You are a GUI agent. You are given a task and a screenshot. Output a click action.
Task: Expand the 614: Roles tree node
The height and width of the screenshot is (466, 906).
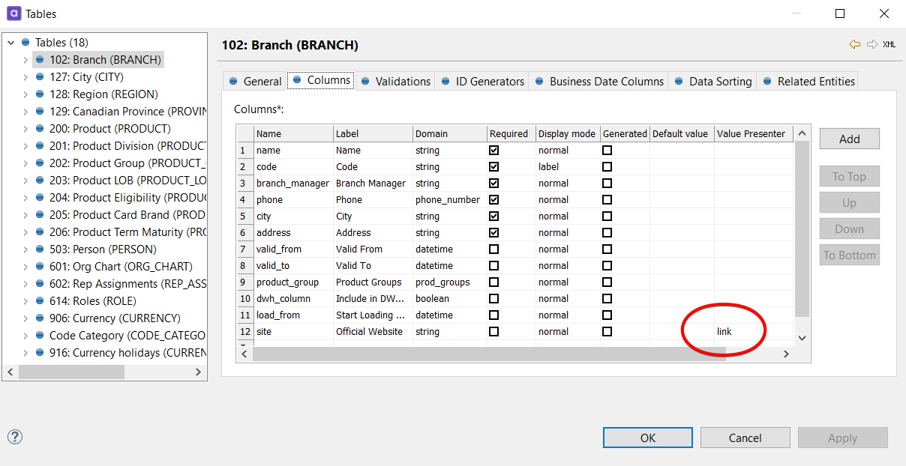coord(25,301)
